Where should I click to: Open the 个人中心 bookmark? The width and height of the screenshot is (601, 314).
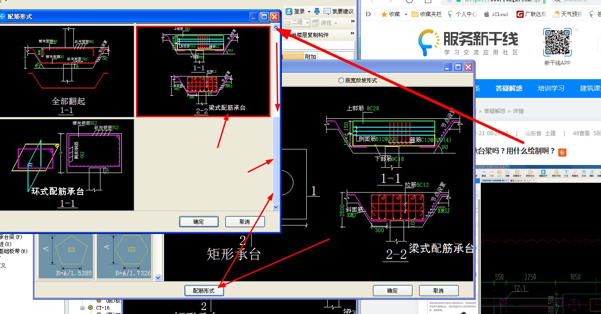point(462,14)
